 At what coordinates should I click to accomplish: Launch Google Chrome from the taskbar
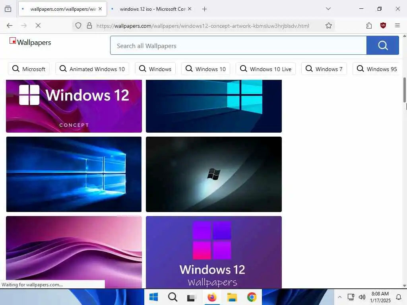(252, 297)
